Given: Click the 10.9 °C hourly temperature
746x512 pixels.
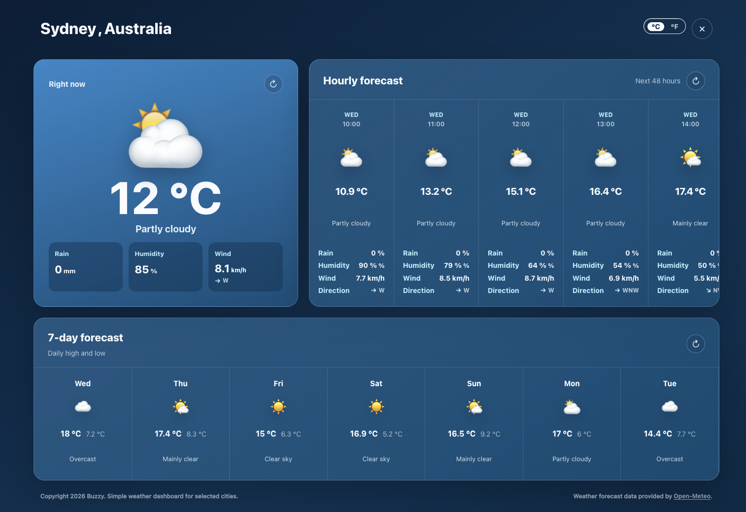Looking at the screenshot, I should click(x=351, y=191).
